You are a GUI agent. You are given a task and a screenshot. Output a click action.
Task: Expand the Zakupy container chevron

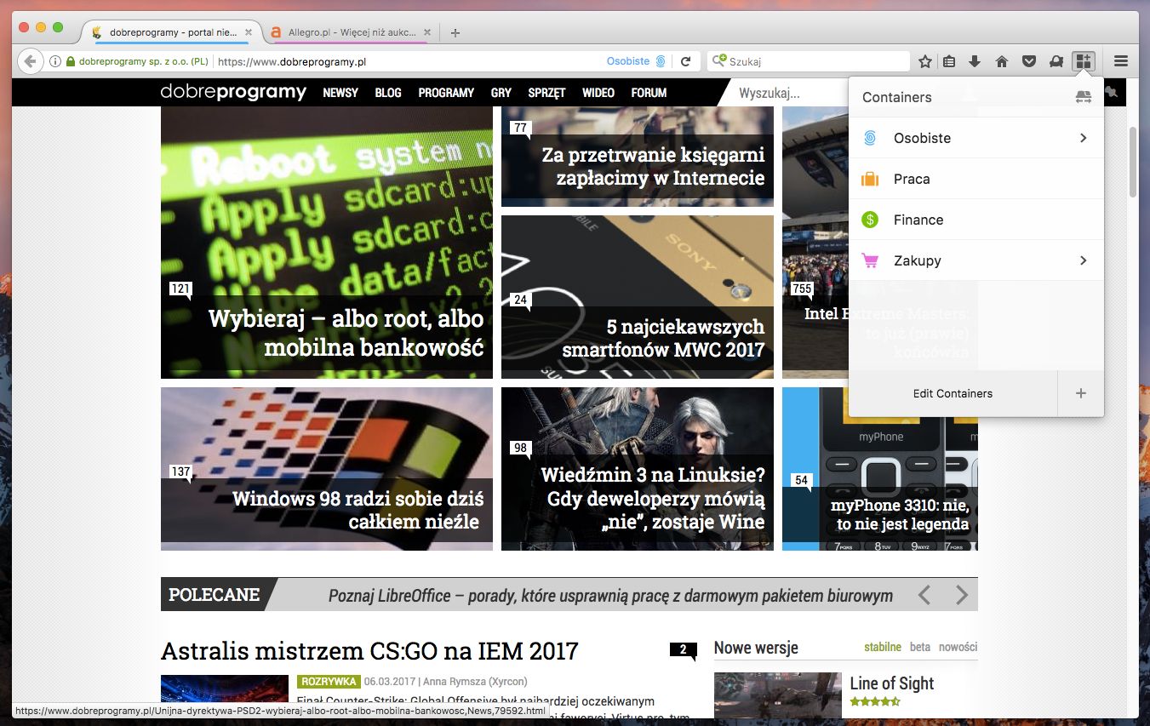pos(1084,260)
